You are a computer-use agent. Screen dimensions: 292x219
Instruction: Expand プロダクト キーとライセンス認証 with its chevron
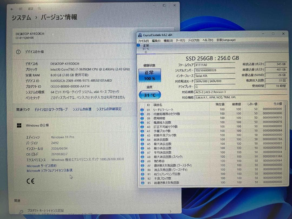[170, 212]
